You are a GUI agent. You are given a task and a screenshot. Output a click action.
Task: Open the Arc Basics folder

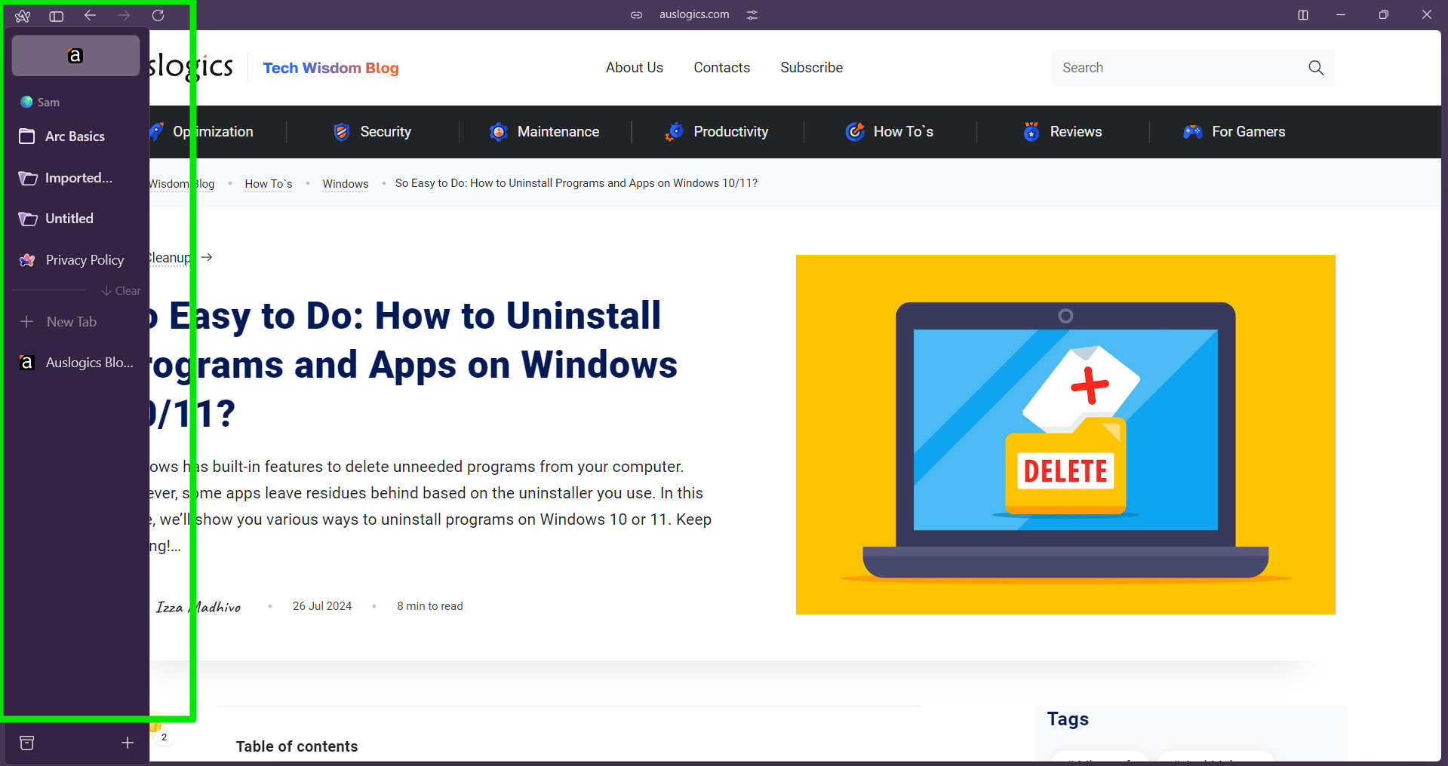[75, 136]
